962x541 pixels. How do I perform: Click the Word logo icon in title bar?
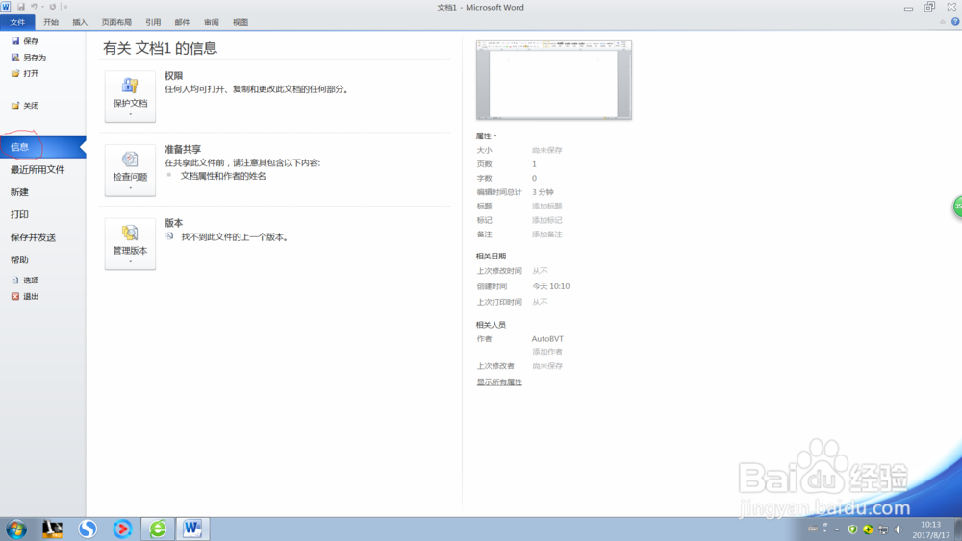click(6, 7)
